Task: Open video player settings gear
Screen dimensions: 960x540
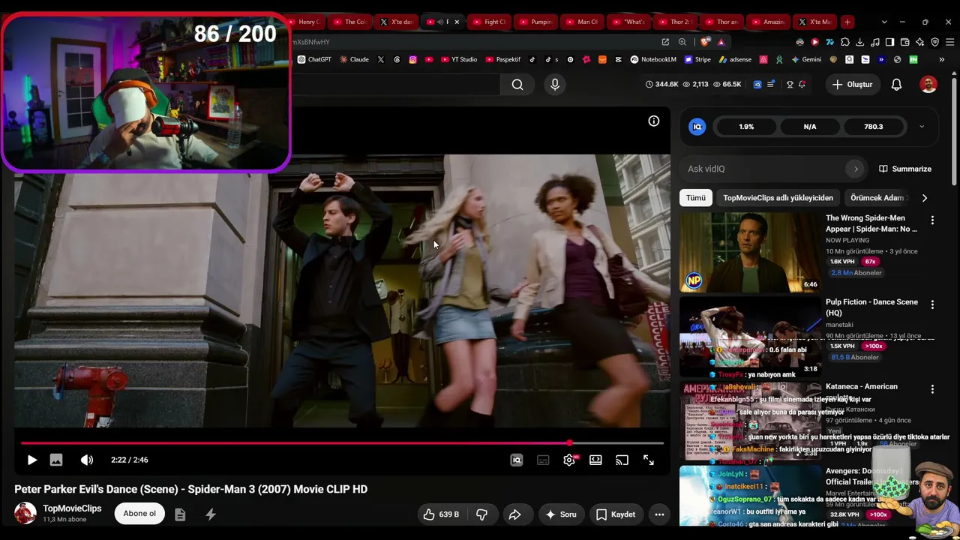Action: tap(569, 460)
